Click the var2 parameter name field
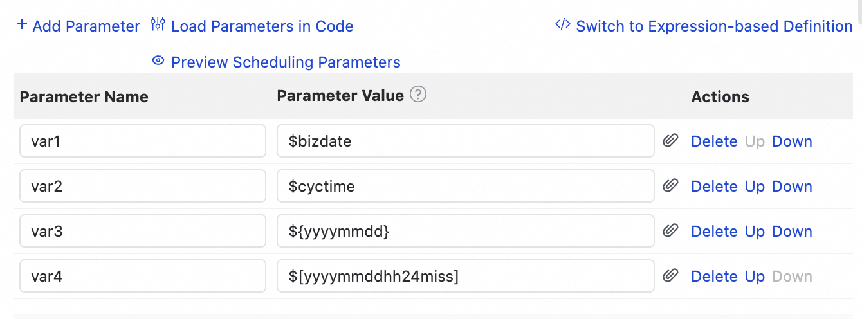The image size is (862, 319). click(143, 187)
